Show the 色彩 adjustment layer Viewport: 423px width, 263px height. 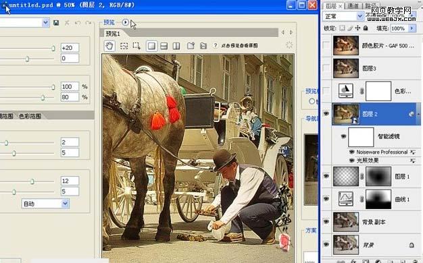click(326, 91)
